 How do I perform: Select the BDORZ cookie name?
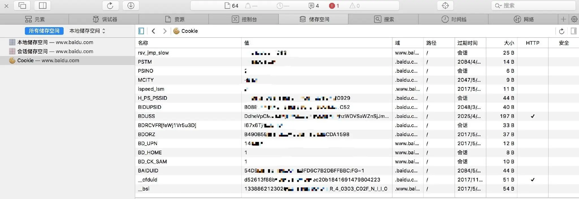coord(146,134)
